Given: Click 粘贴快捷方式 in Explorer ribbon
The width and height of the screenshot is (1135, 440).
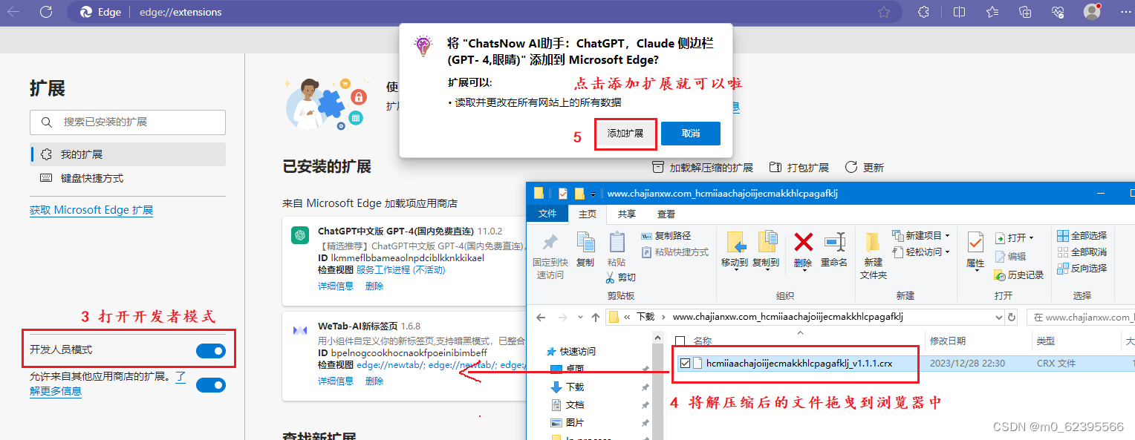Looking at the screenshot, I should pyautogui.click(x=674, y=252).
